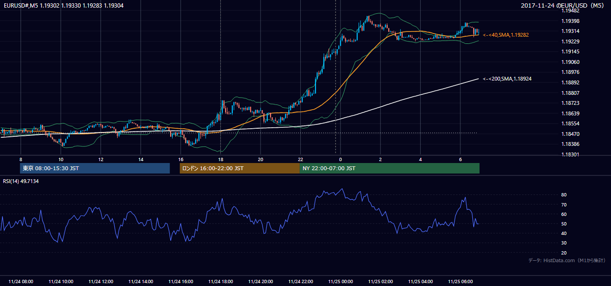611x286 pixels.
Task: Click RSI scale value 50
Action: click(x=564, y=224)
